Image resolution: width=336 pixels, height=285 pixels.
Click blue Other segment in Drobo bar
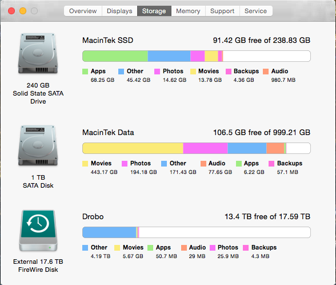coord(109,232)
